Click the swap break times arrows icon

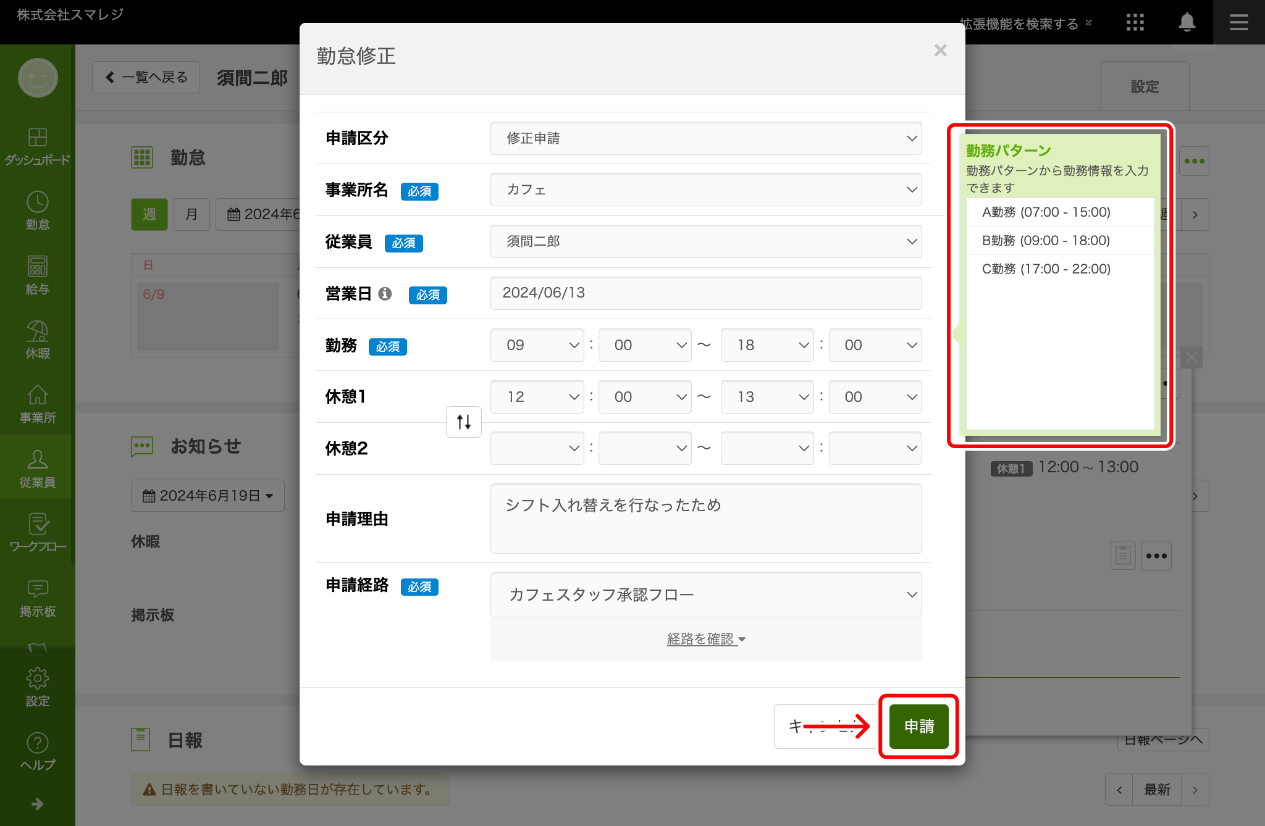pos(464,422)
